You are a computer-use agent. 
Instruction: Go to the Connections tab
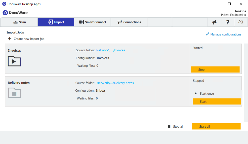(129, 22)
